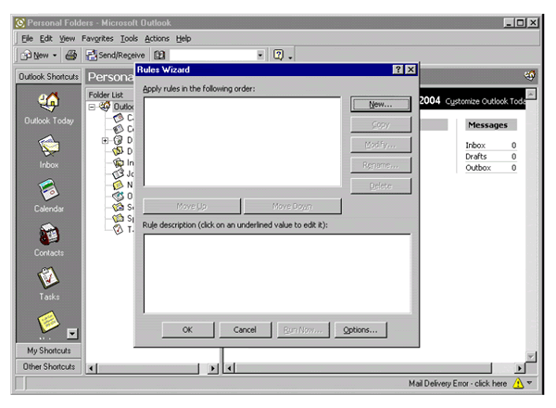Image resolution: width=556 pixels, height=408 pixels.
Task: Click the yellow warning icon in status bar
Action: 518,384
